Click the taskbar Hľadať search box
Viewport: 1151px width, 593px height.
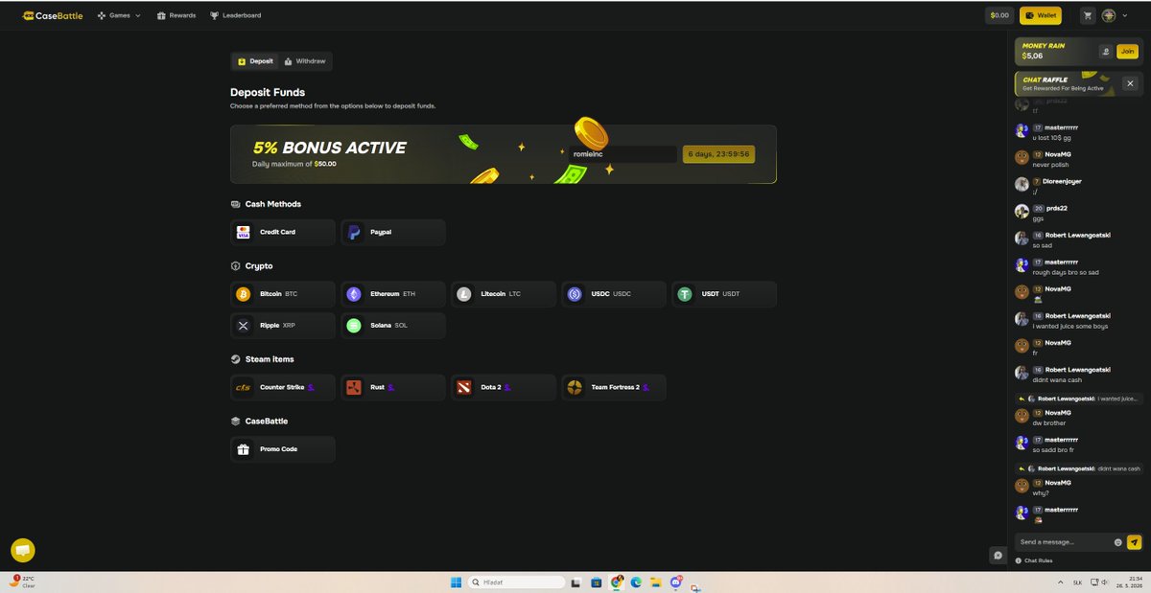(517, 582)
